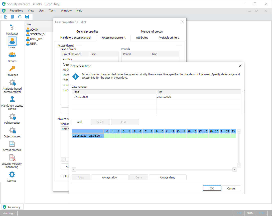This screenshot has height=216, width=272.
Task: Switch to Access management tab
Action: point(113,38)
